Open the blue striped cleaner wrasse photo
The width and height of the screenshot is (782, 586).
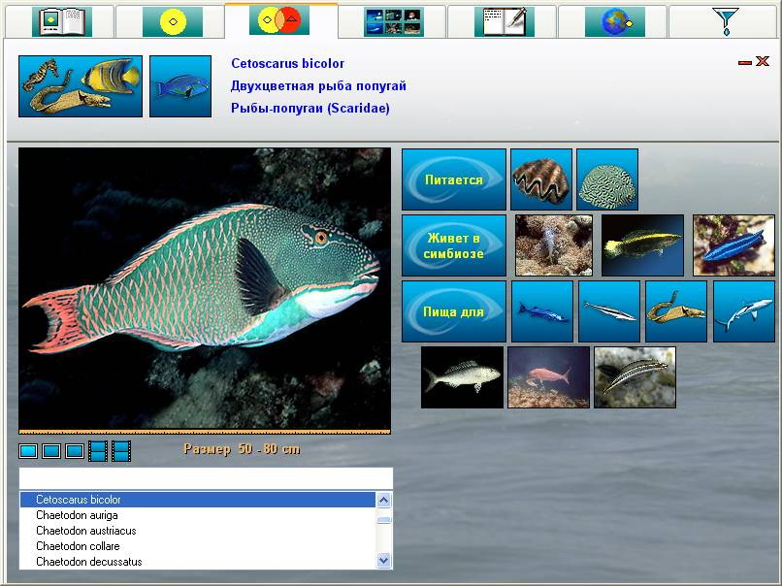click(x=733, y=245)
